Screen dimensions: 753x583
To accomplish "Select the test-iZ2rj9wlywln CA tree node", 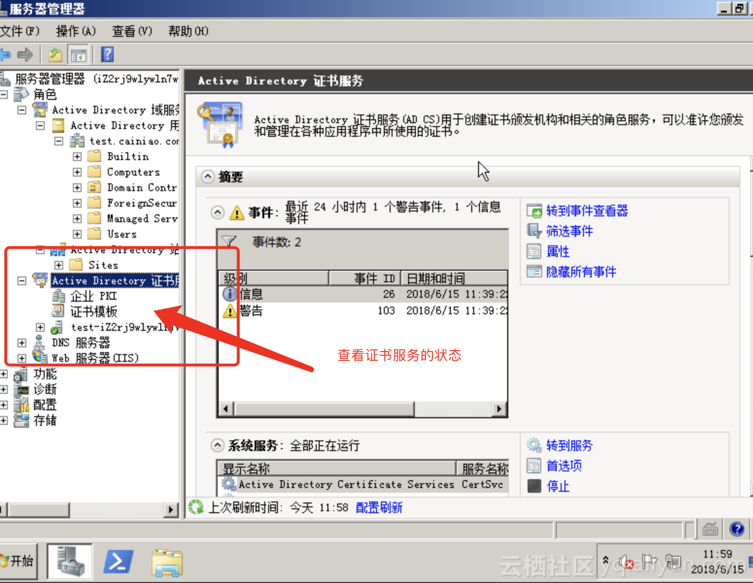I will tap(124, 327).
